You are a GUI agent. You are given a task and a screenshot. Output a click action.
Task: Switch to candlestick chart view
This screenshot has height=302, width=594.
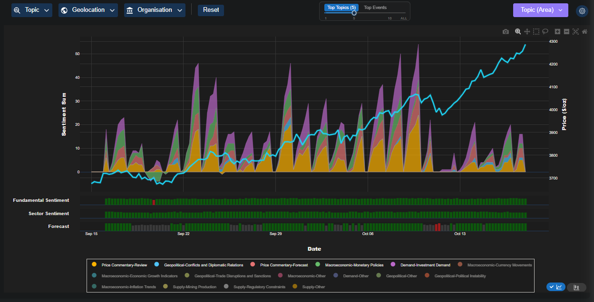click(x=576, y=287)
